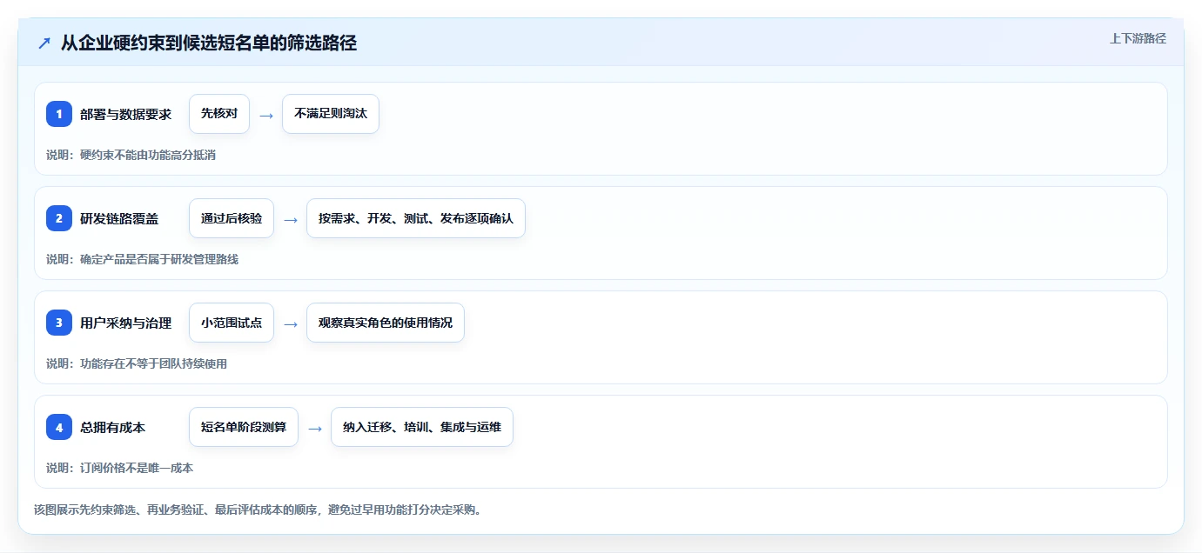Click the 总拥有成本 heading
Screen dimensions: 1202x553
tap(113, 427)
